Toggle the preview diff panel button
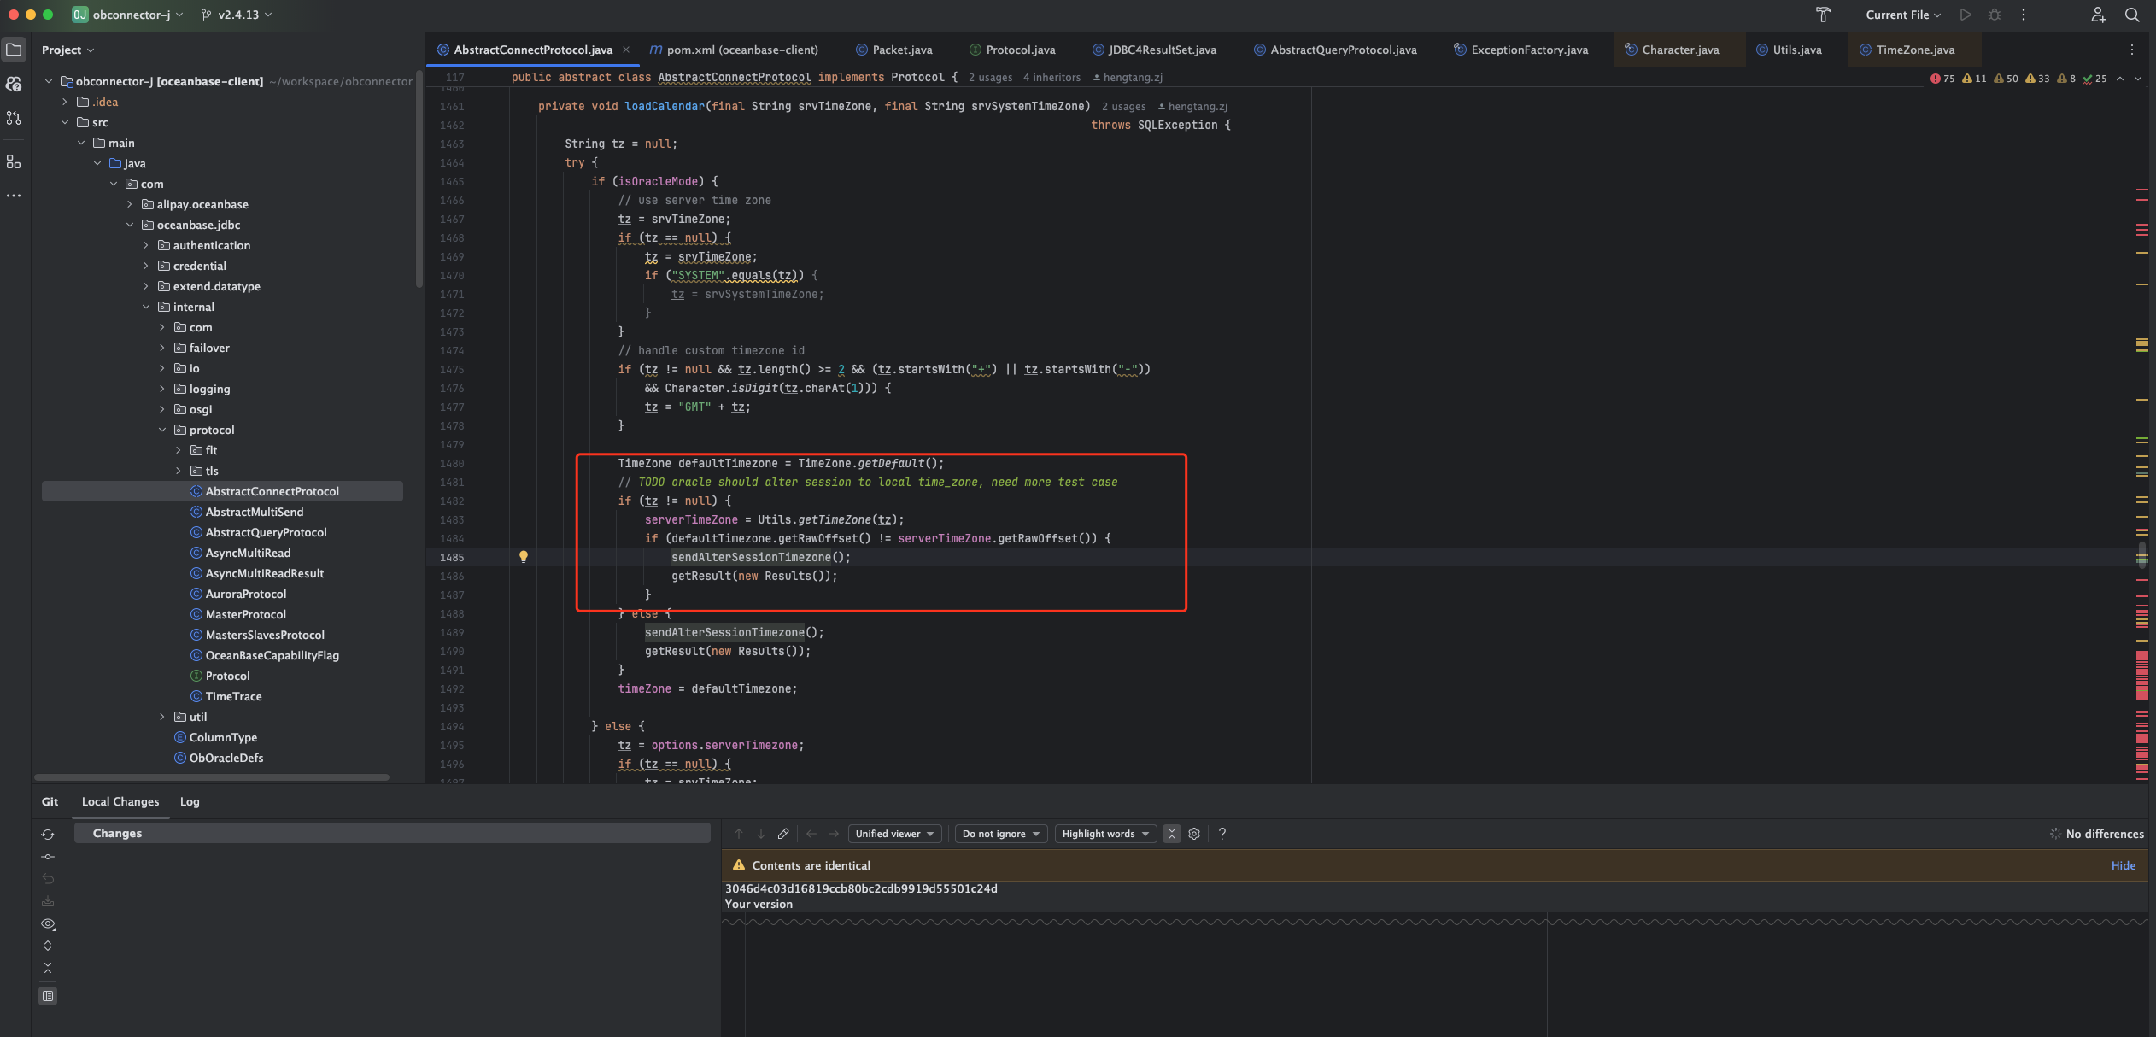The width and height of the screenshot is (2156, 1037). pos(48,996)
